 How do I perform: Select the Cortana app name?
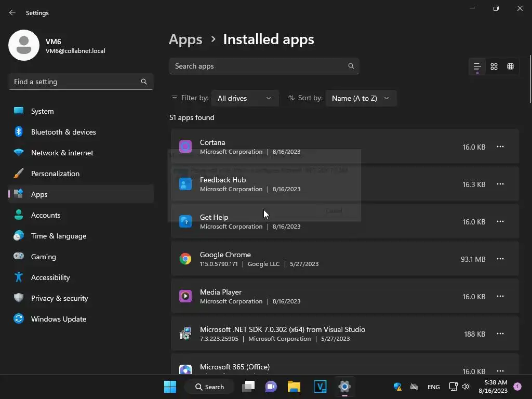click(212, 142)
